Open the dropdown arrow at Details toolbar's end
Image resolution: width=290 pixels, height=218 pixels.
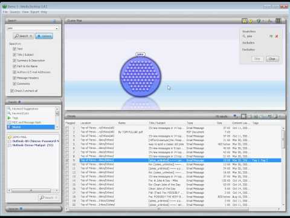point(280,116)
